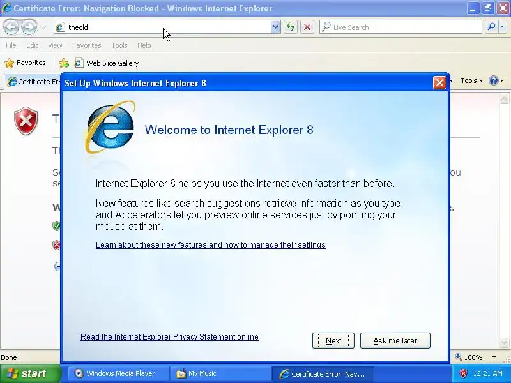
Task: Open the zoom level dropdown arrow in the status bar
Action: coord(494,357)
